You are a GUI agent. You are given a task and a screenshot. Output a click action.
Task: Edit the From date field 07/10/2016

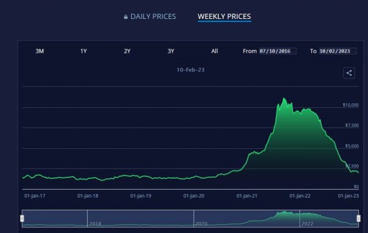[x=277, y=51]
